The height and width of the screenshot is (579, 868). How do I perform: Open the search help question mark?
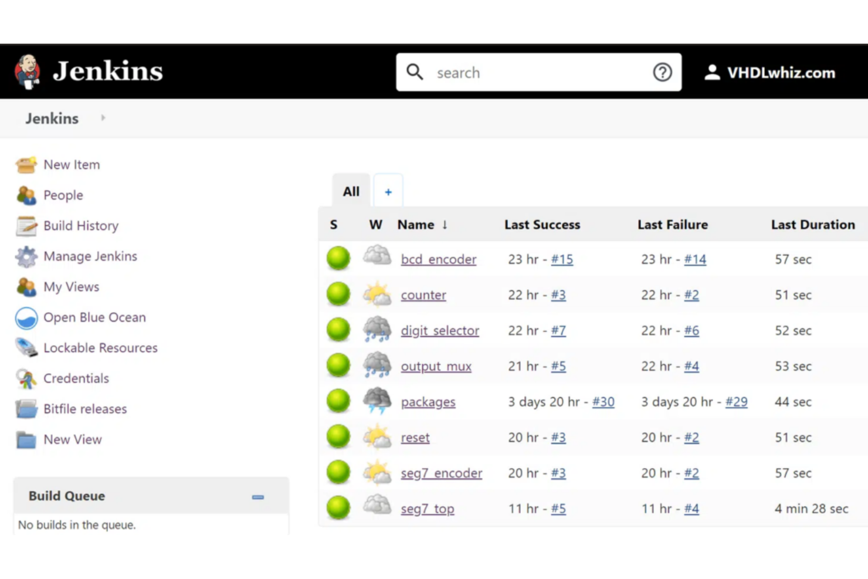pyautogui.click(x=662, y=72)
